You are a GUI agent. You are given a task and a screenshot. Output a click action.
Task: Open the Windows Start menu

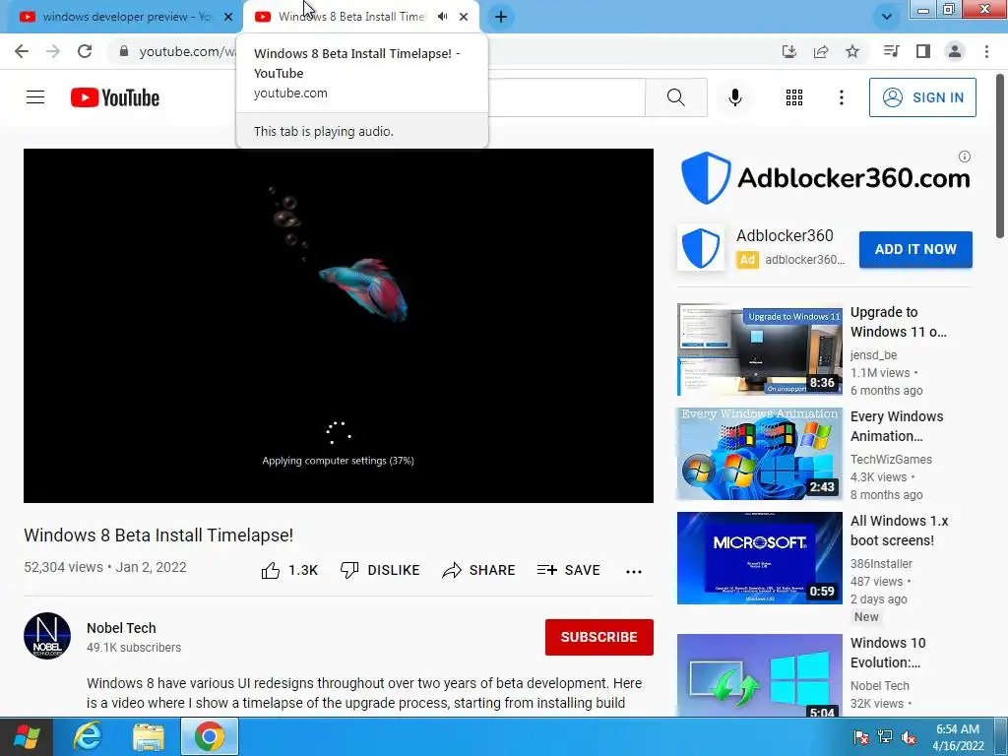pos(27,736)
